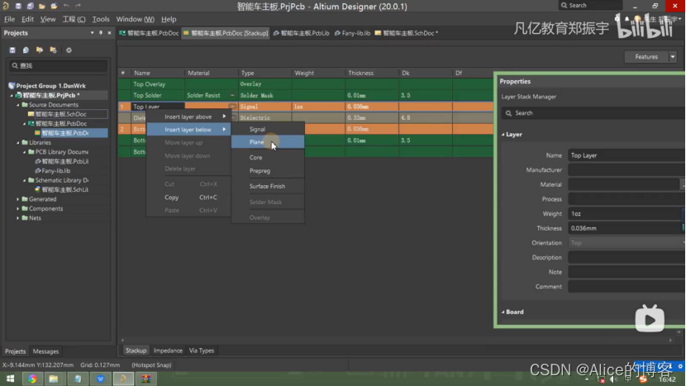Screen dimensions: 686x386
Task: Choose Prepreg from the insert submenu
Action: coord(267,171)
